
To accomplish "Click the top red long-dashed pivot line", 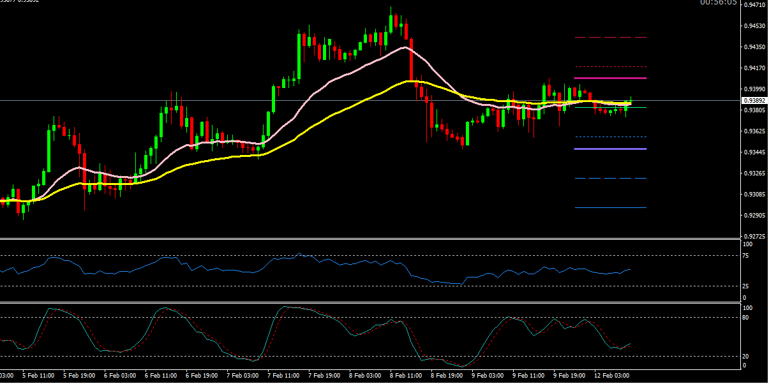I will pyautogui.click(x=611, y=38).
